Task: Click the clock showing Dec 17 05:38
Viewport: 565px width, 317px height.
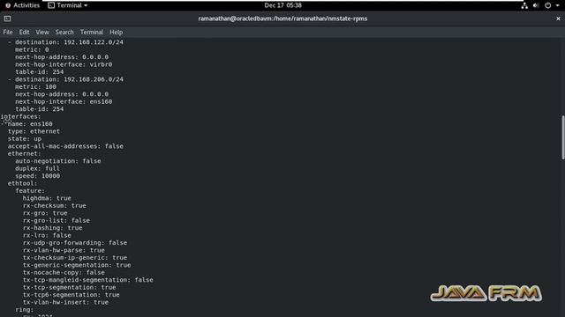Action: pos(282,5)
